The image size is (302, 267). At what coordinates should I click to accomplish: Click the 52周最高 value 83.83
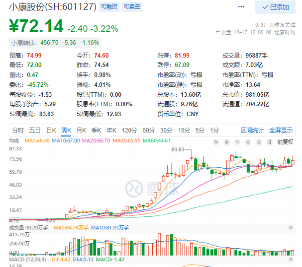tap(46, 114)
